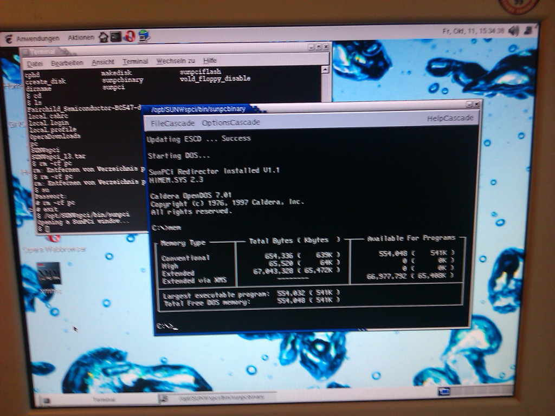
Task: Click 'Starting DOS...' text
Action: (x=179, y=155)
